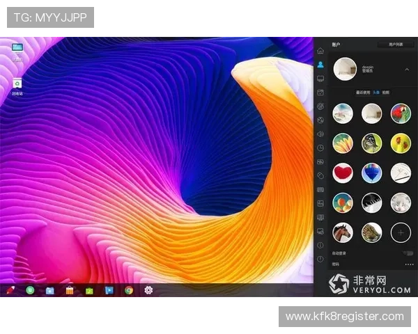Open Display settings monitor icon in sidebar
418x334 pixels.
[320, 79]
